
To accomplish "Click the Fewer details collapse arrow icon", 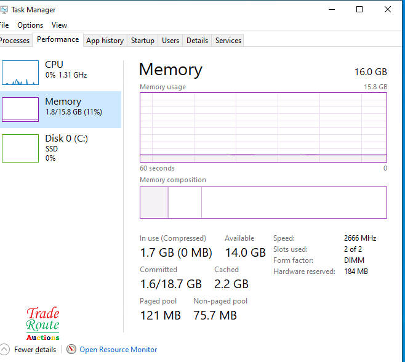I will pos(5,350).
